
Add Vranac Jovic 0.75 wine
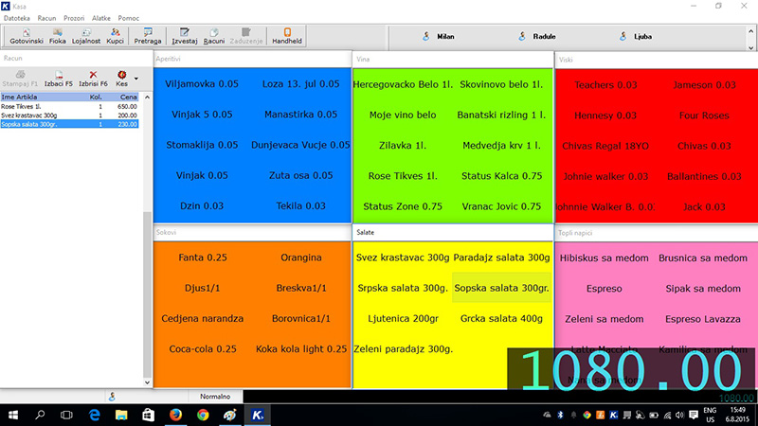pos(501,206)
